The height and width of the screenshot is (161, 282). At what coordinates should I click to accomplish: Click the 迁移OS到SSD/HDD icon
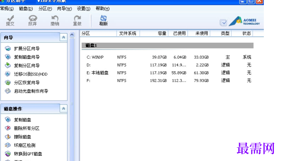(x=8, y=74)
